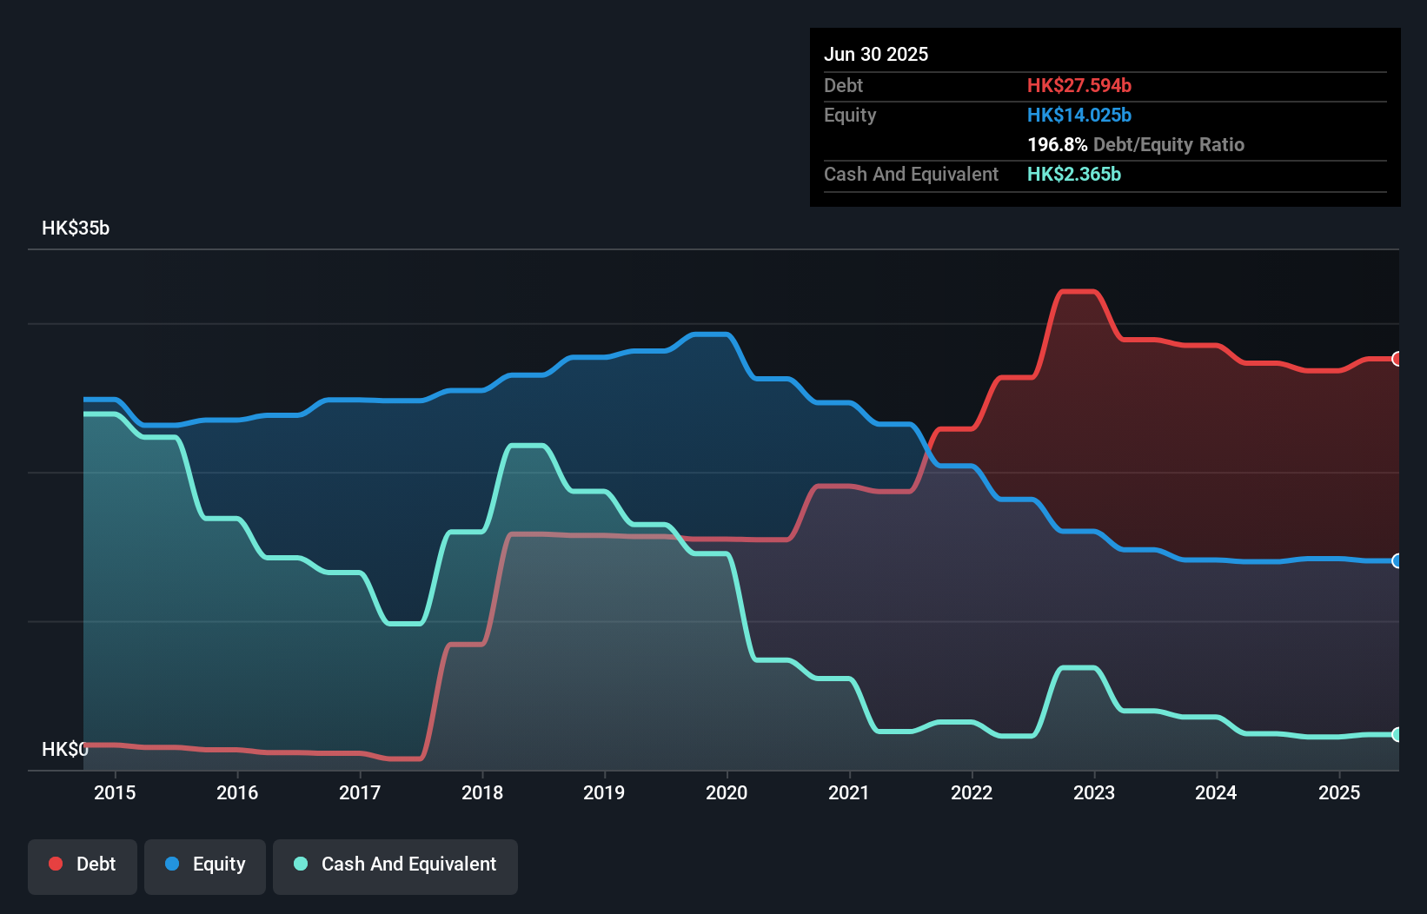Click the teal Cash And Equivalent legend dot

click(x=299, y=864)
